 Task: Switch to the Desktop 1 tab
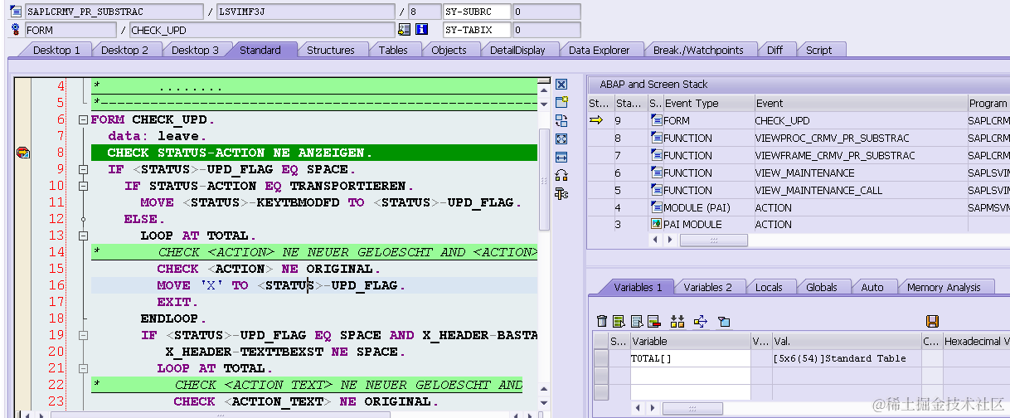coord(56,50)
